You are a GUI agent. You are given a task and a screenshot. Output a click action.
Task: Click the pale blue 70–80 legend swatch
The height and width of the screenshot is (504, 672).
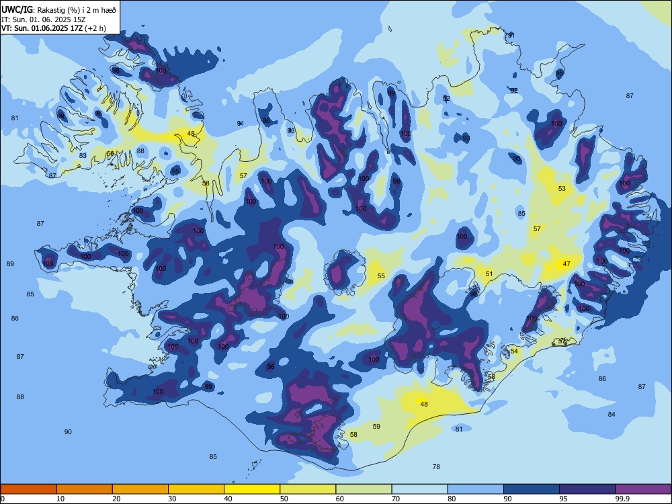(x=419, y=489)
